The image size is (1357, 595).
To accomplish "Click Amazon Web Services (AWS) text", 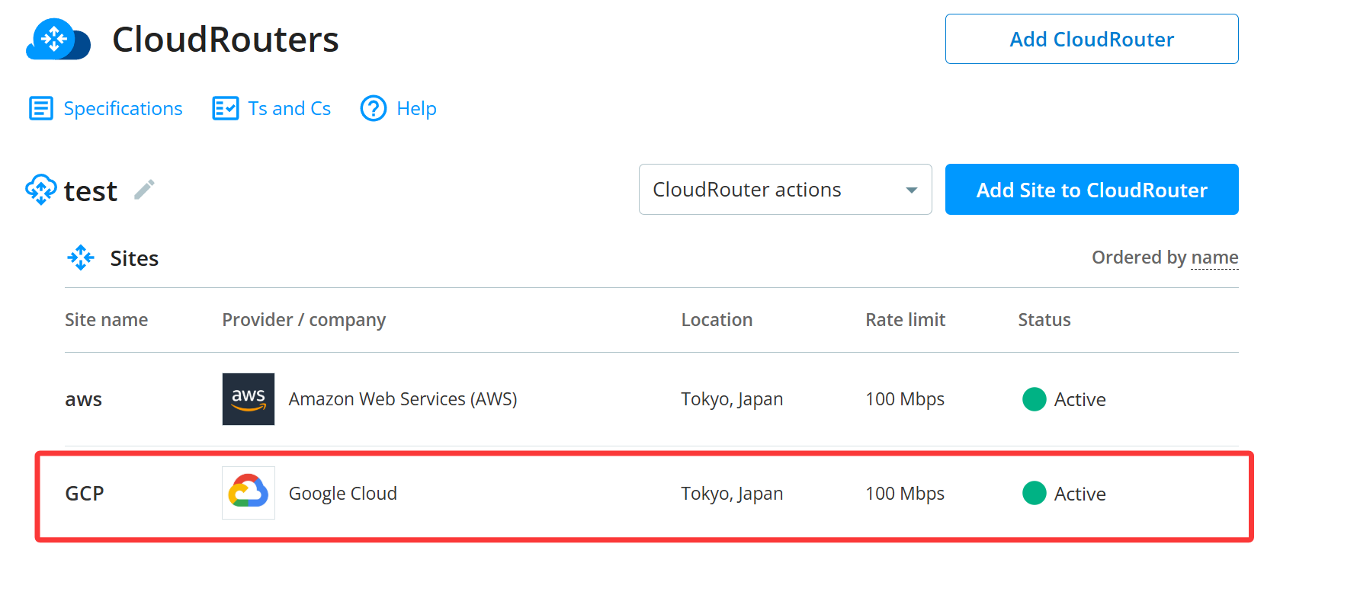I will coord(403,399).
